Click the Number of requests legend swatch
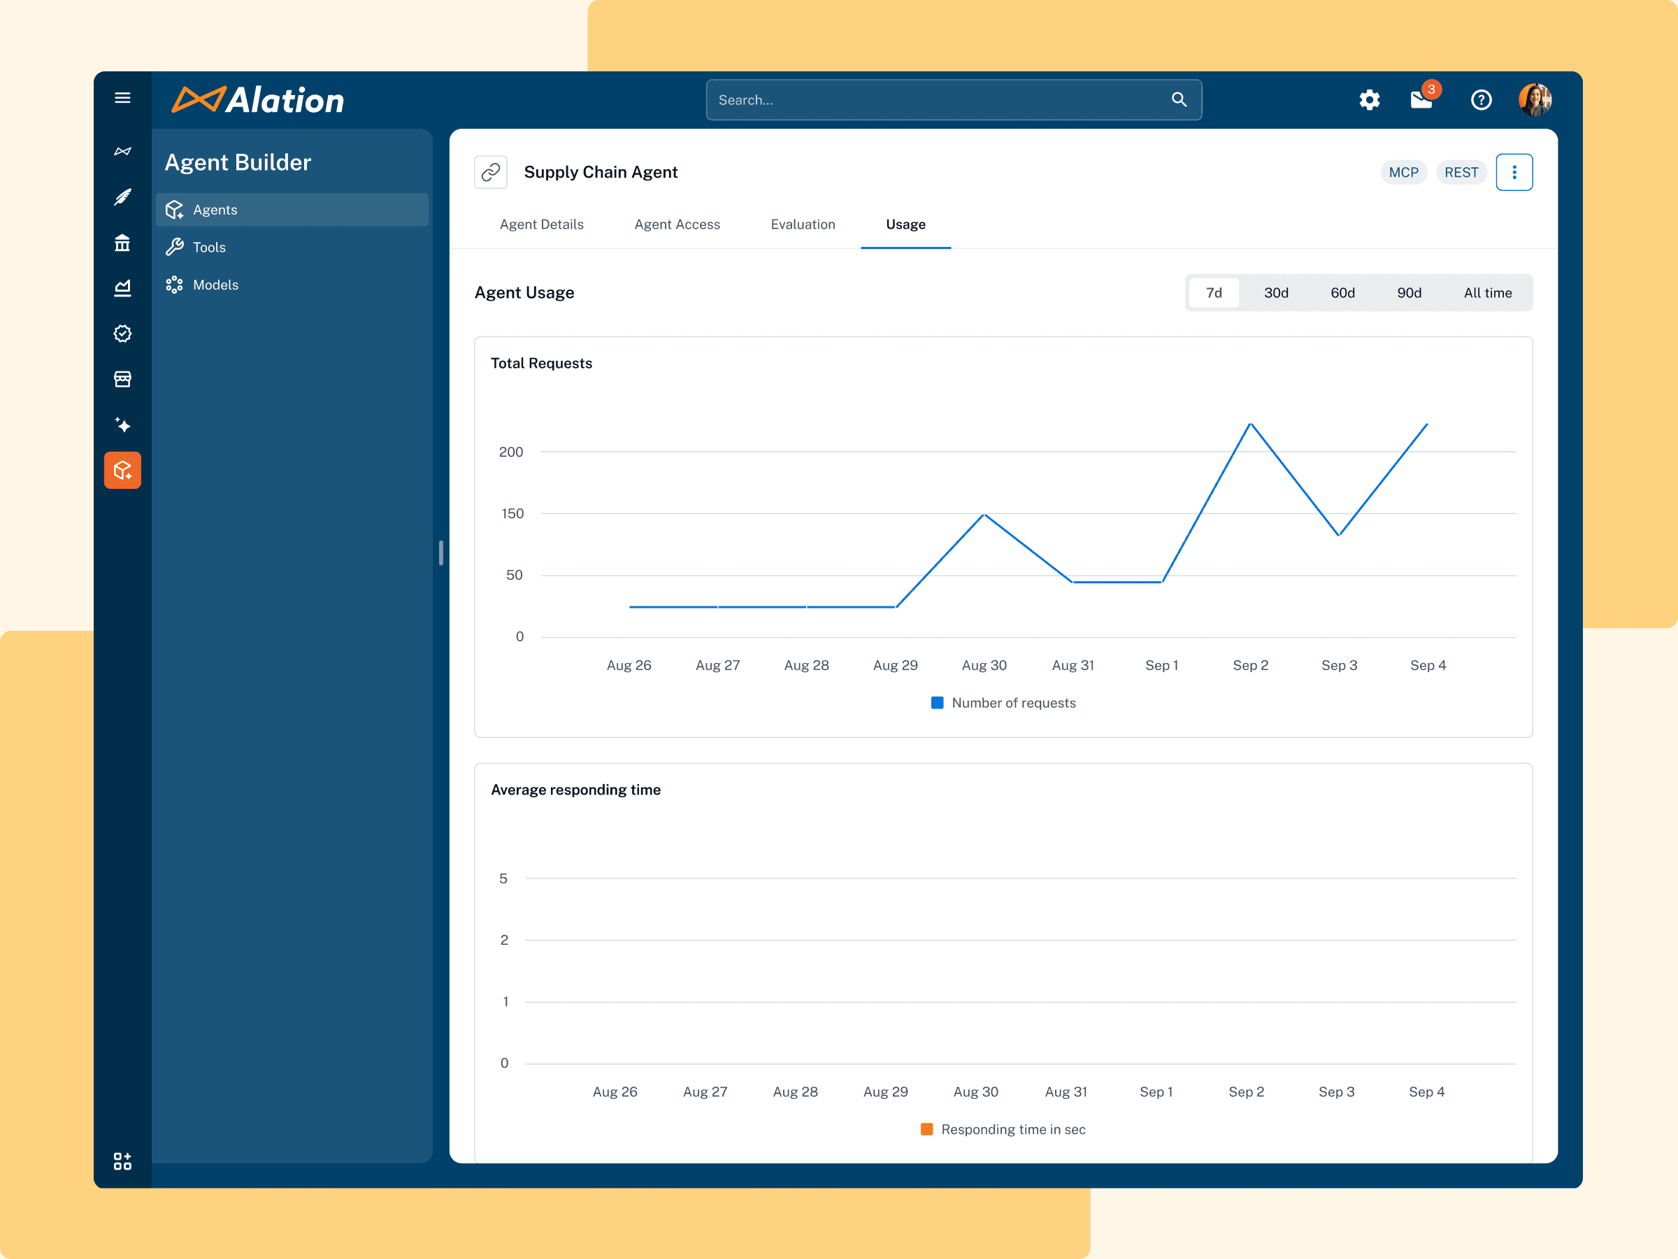The height and width of the screenshot is (1259, 1678). 937,703
